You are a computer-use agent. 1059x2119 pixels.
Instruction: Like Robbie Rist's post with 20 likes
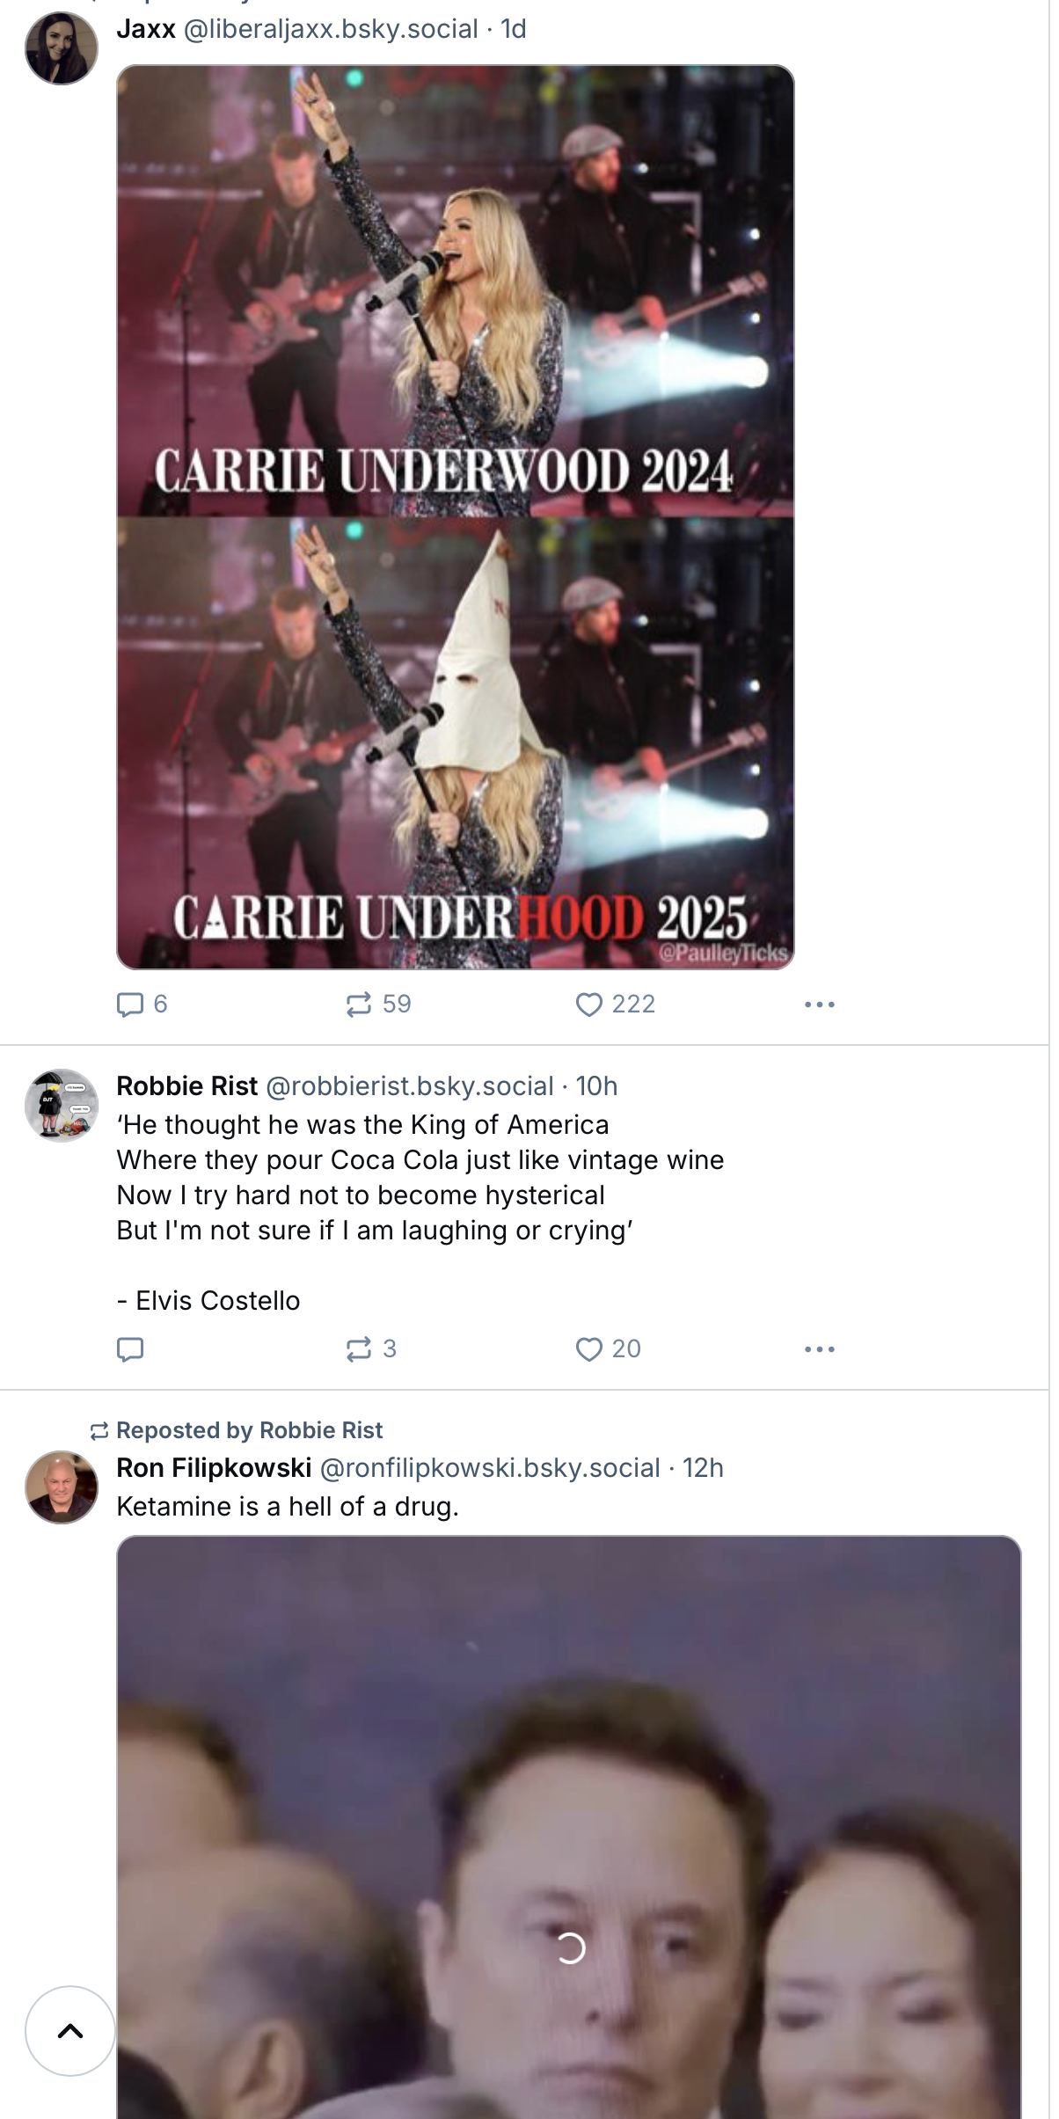point(588,1348)
